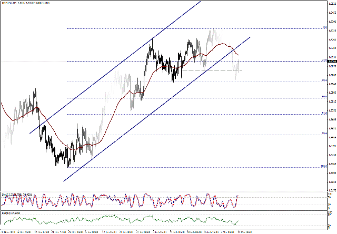Screen dimensions: 337x234
Task: Select the 61.8 Fibonacci retracement label
Action: pyautogui.click(x=323, y=114)
